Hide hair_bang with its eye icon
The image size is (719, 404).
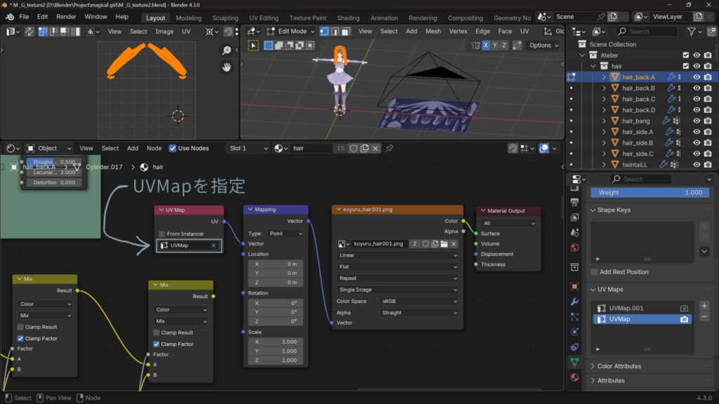click(x=697, y=121)
